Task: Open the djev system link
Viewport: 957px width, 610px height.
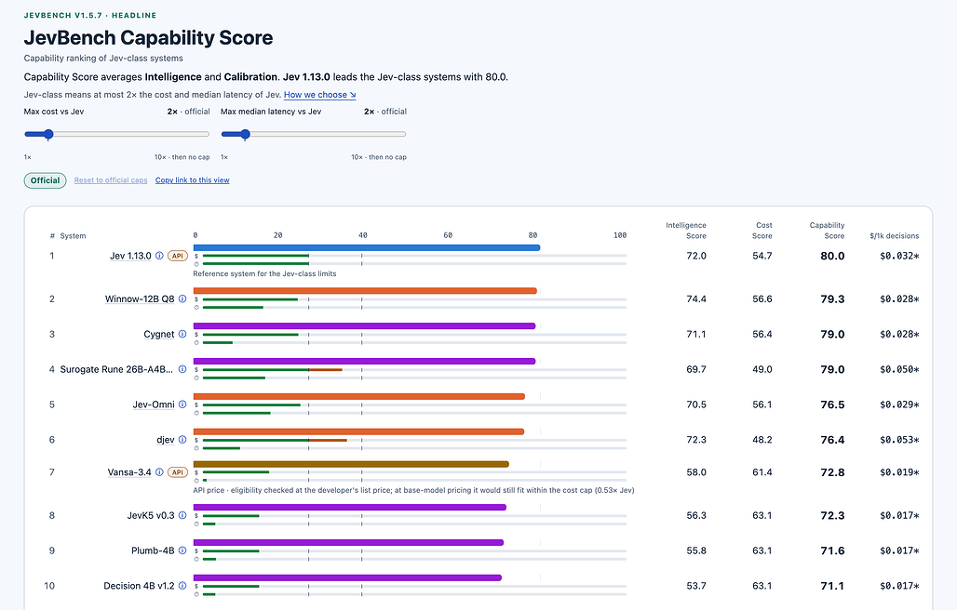Action: 166,440
